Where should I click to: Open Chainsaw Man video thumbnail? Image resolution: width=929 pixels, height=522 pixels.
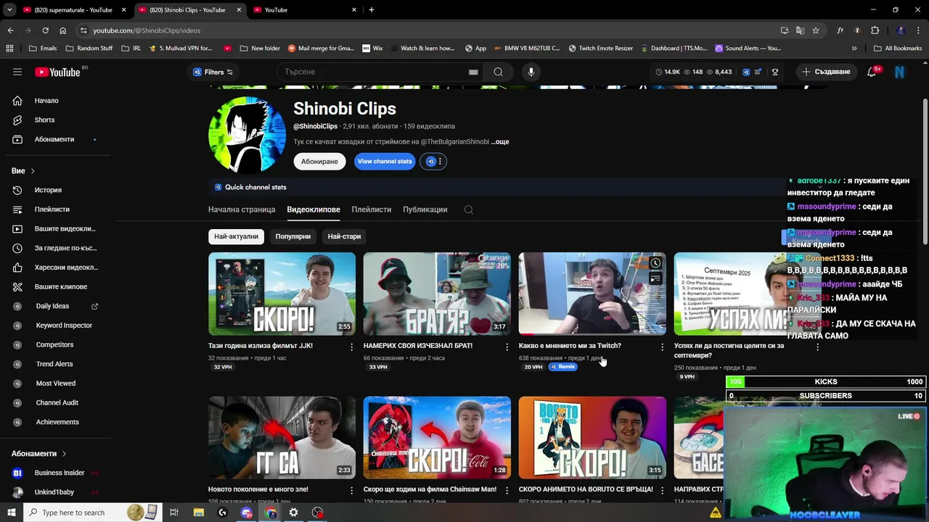pyautogui.click(x=437, y=438)
